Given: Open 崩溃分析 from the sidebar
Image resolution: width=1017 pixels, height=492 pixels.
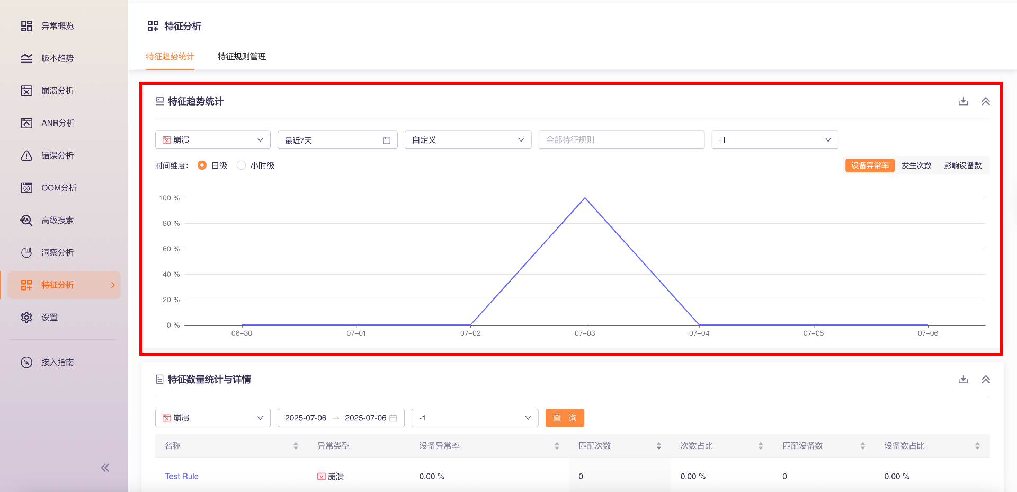Looking at the screenshot, I should coord(58,91).
